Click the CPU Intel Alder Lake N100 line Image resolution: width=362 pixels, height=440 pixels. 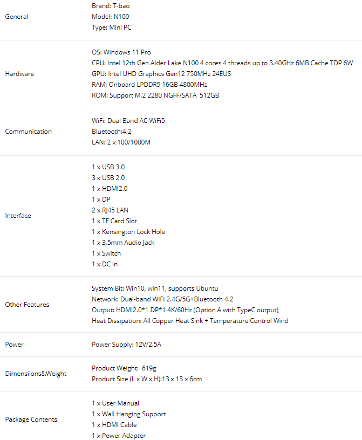pyautogui.click(x=222, y=63)
